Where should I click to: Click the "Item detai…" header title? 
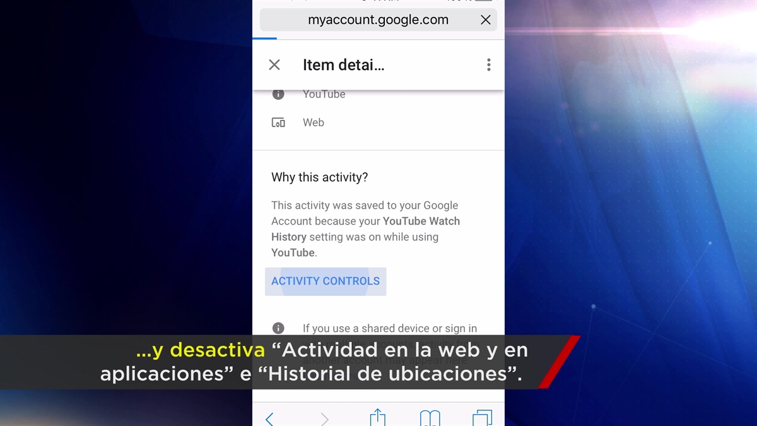tap(343, 65)
